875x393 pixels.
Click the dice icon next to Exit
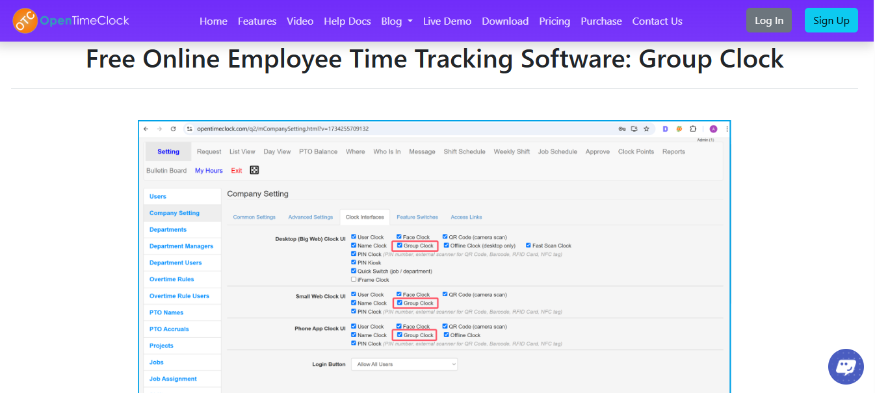[x=254, y=170]
